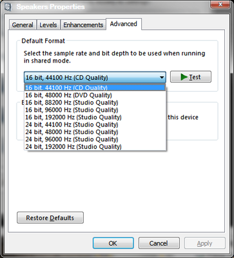The width and height of the screenshot is (234, 258).
Task: Click the Restore Defaults button
Action: tap(50, 218)
